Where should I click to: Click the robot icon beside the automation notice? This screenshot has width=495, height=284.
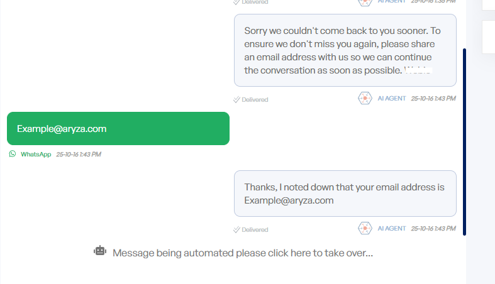(100, 251)
